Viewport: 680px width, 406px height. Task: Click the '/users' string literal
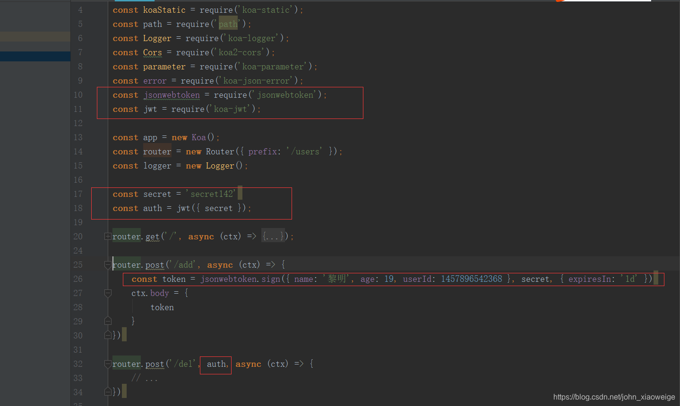(304, 152)
